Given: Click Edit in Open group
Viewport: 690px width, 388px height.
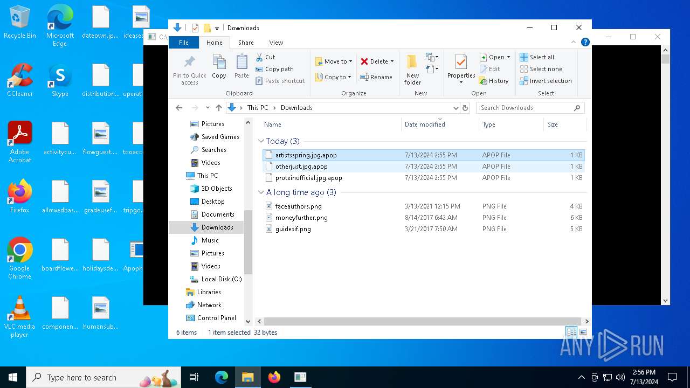Looking at the screenshot, I should click(489, 69).
